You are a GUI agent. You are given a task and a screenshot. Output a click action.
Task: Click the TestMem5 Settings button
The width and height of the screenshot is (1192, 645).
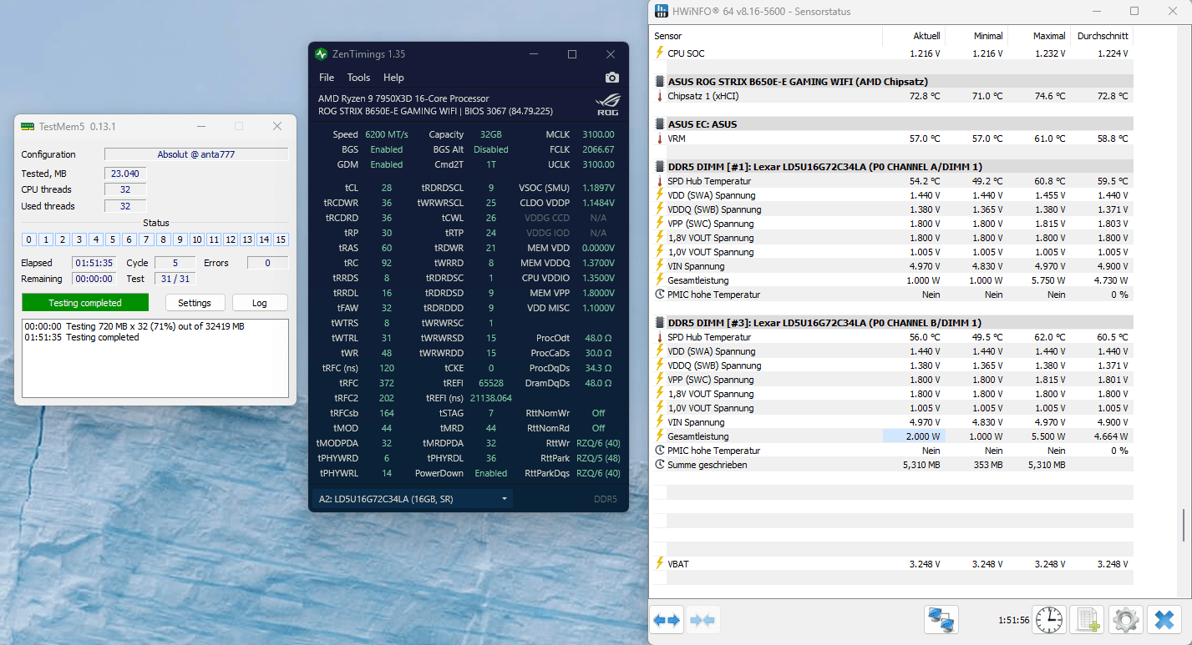pyautogui.click(x=195, y=303)
